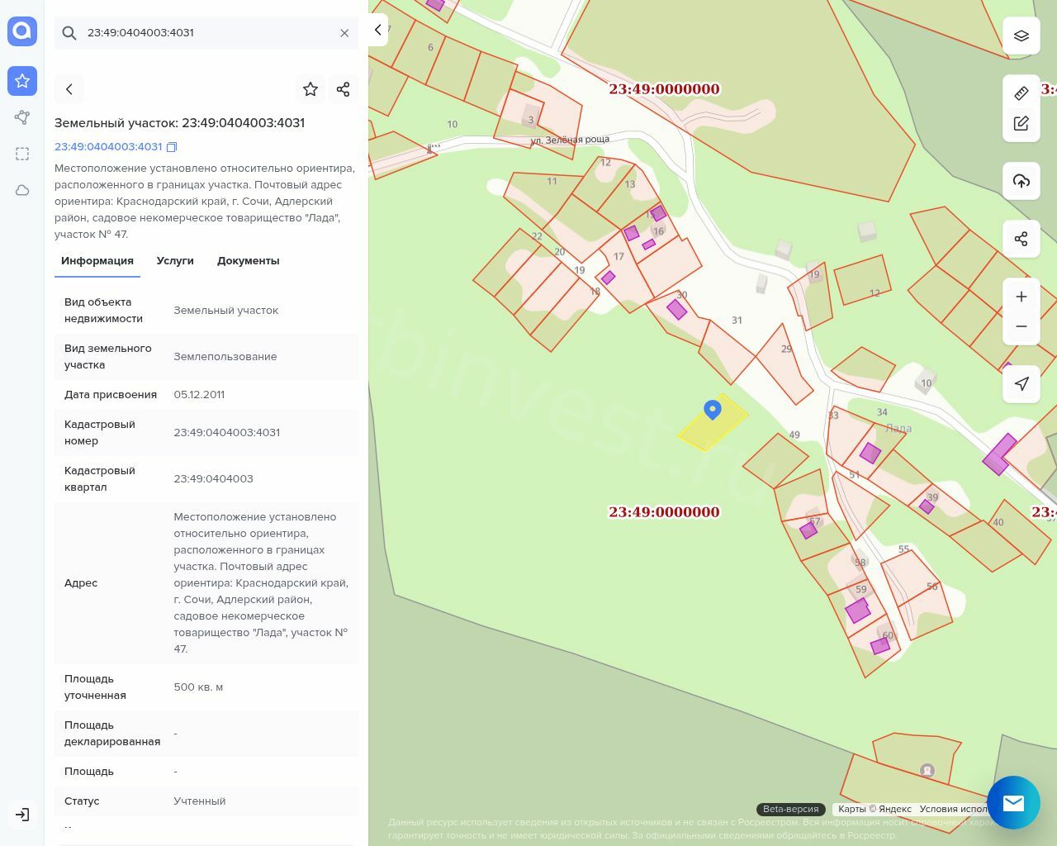Open the map layers switcher
The image size is (1057, 846).
tap(1021, 36)
